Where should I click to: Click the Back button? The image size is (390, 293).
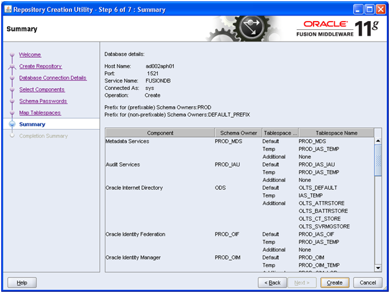pos(272,282)
